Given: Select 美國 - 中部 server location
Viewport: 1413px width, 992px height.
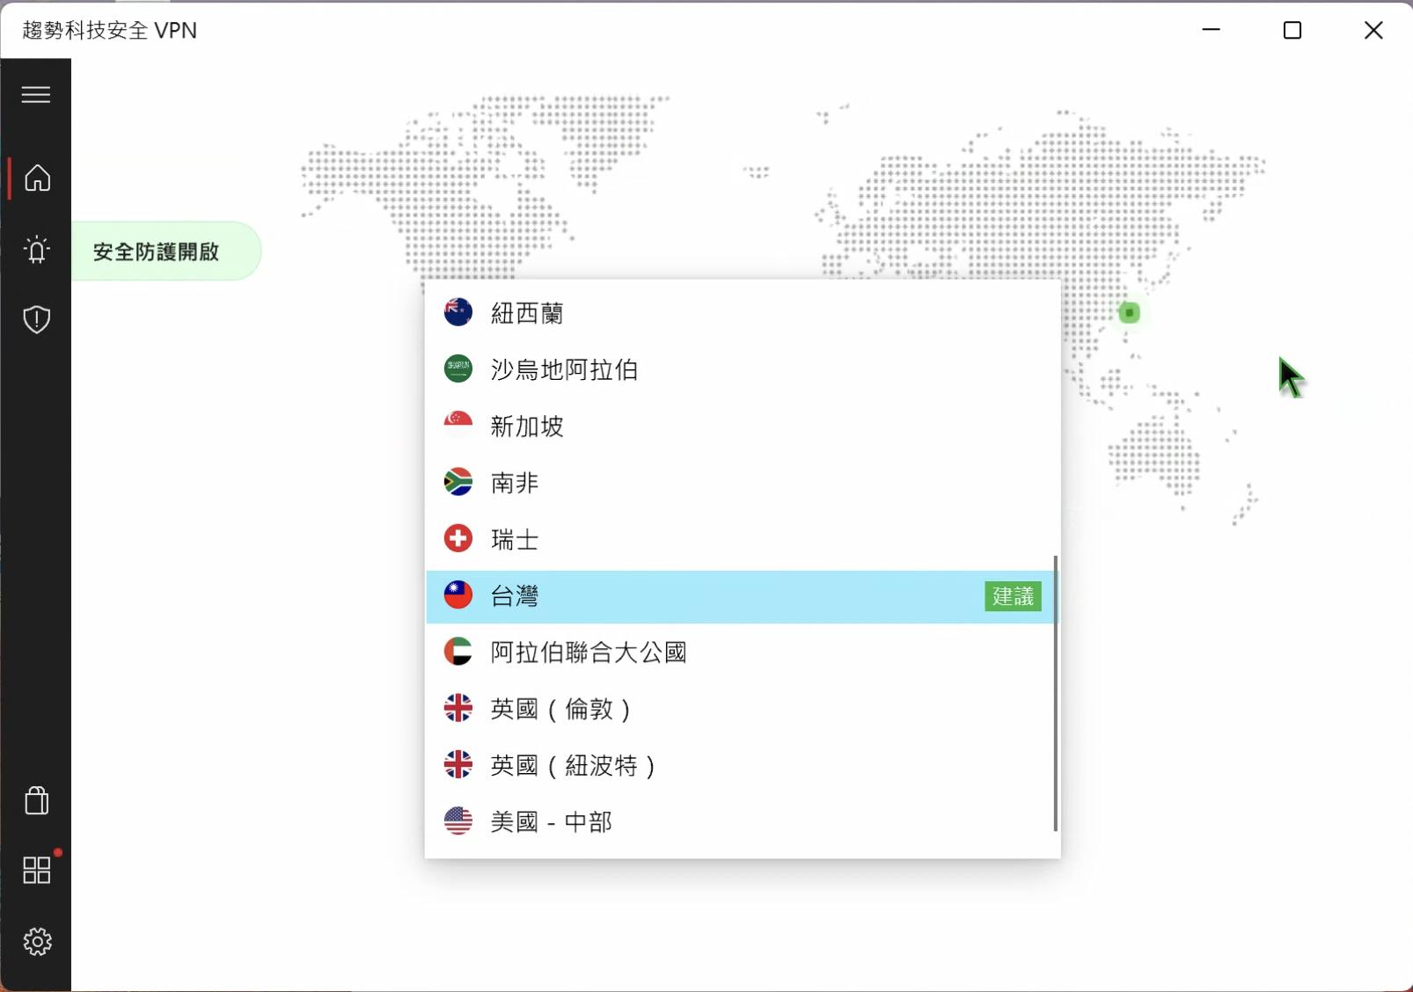Looking at the screenshot, I should coord(740,821).
